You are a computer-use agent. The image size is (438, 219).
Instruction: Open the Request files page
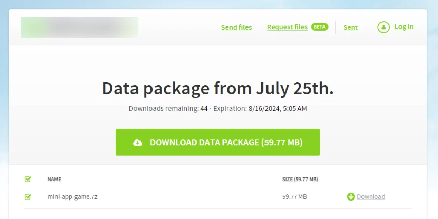(287, 27)
